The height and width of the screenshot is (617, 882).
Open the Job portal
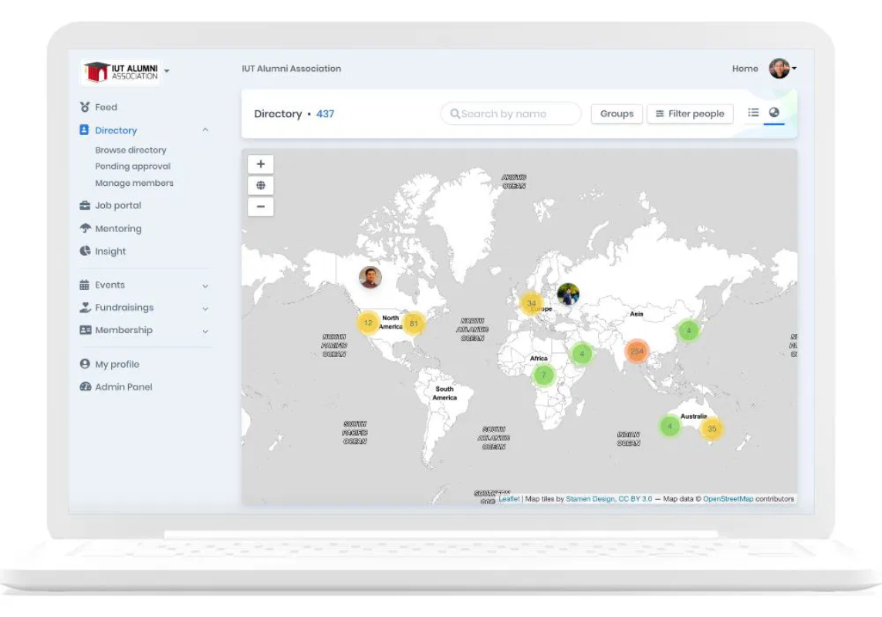(118, 206)
